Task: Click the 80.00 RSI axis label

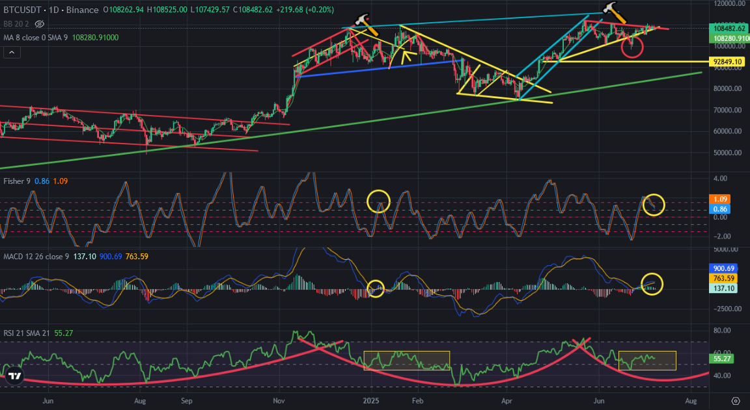Action: tap(721, 330)
